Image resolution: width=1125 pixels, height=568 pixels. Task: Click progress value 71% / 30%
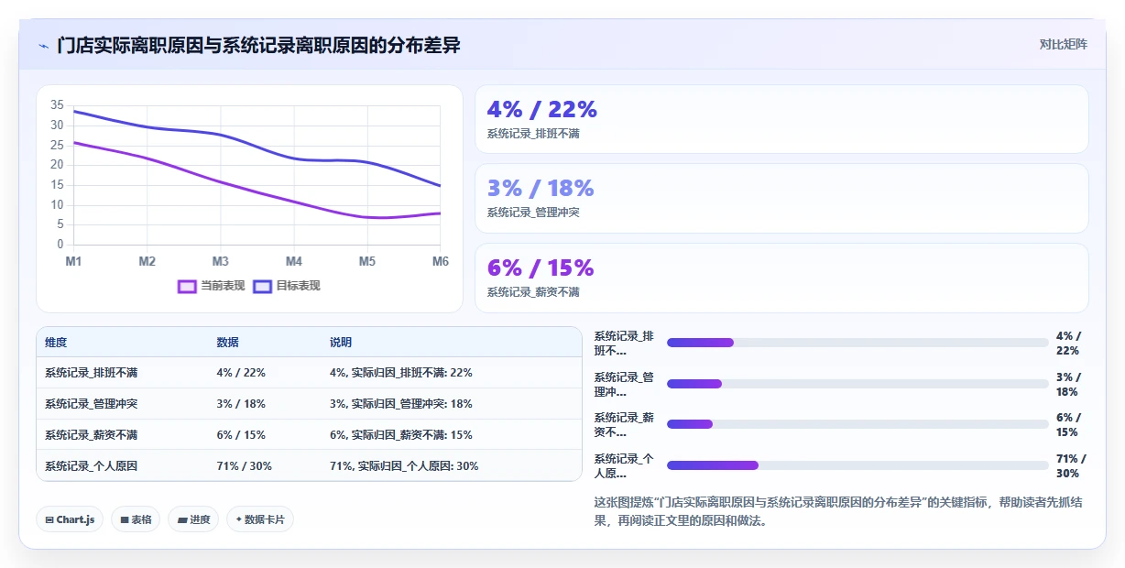(x=1071, y=466)
